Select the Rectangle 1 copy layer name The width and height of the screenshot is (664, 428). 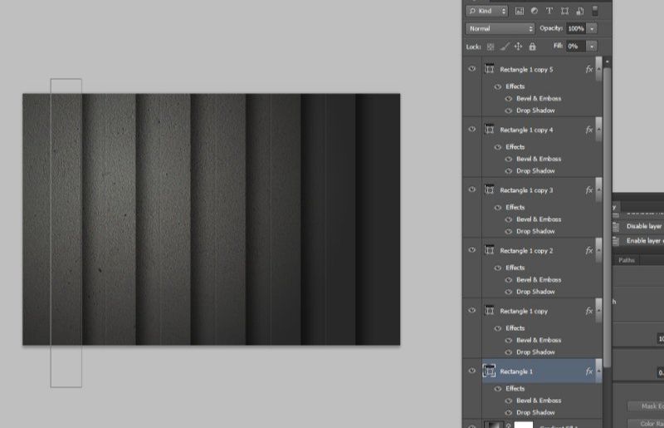(524, 312)
